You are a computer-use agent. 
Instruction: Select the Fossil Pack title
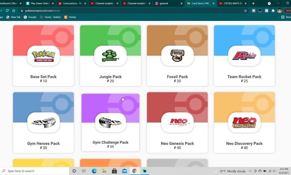[x=178, y=77]
